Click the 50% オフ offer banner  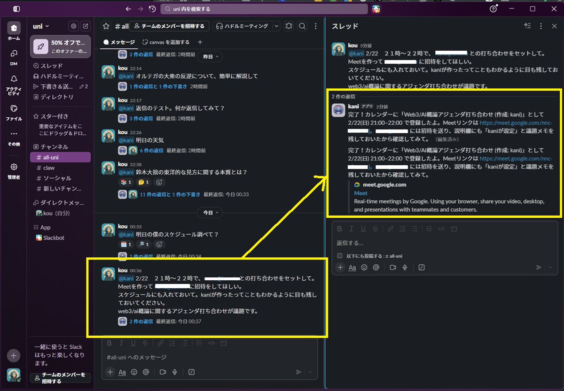pos(60,47)
